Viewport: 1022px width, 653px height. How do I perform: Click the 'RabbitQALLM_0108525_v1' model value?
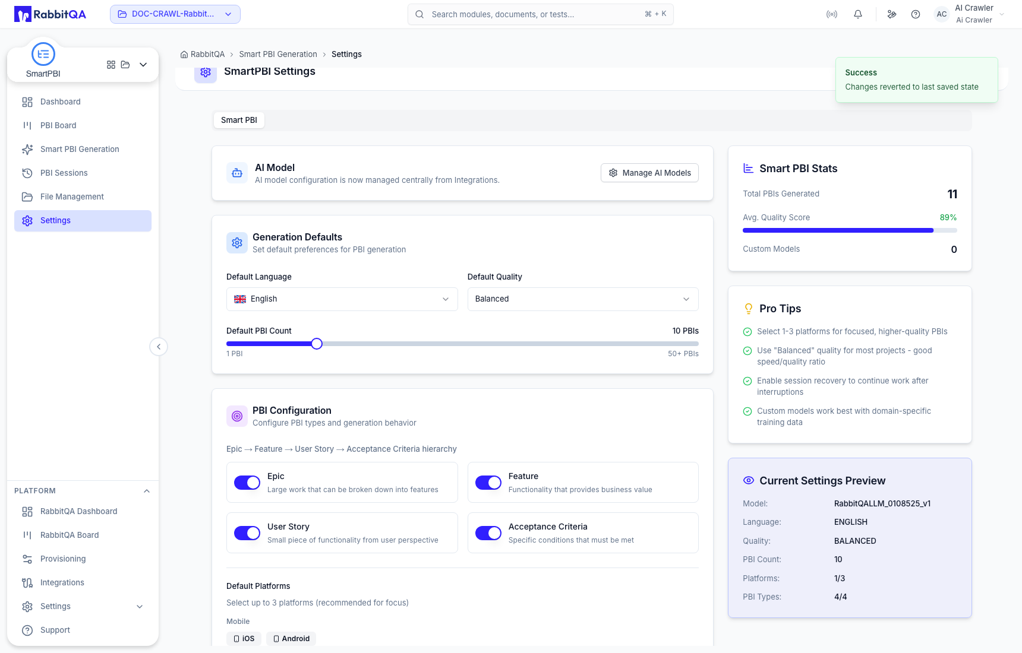(882, 504)
